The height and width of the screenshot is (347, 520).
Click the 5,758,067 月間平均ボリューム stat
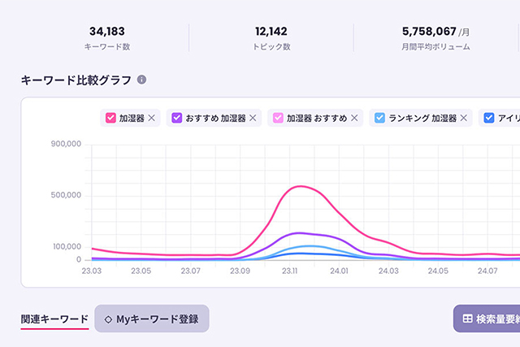coord(435,37)
